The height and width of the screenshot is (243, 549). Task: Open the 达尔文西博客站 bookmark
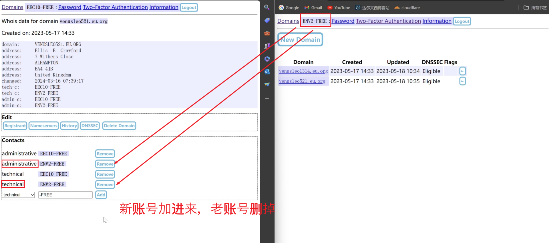[372, 8]
